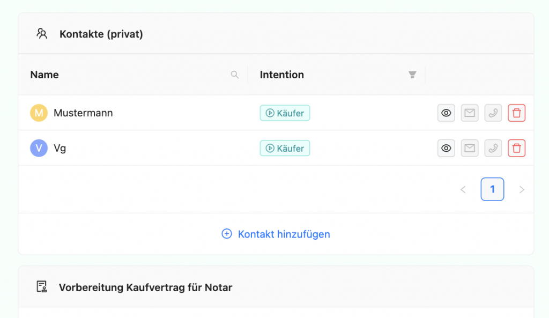Open the Vorbereitung Kaufvertrag für Notar section

click(145, 287)
